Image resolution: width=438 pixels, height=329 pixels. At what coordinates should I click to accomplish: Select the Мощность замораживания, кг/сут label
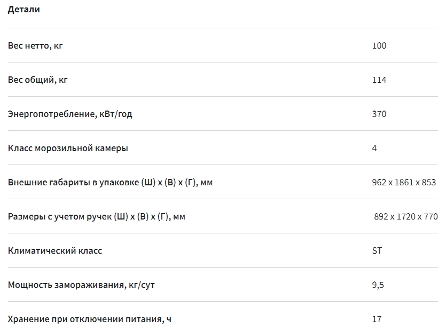82,285
